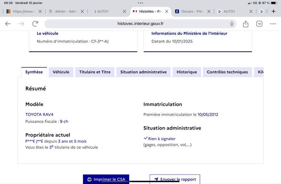Image resolution: width=281 pixels, height=184 pixels.
Task: Open the browser three-dot menu
Action: click(273, 24)
